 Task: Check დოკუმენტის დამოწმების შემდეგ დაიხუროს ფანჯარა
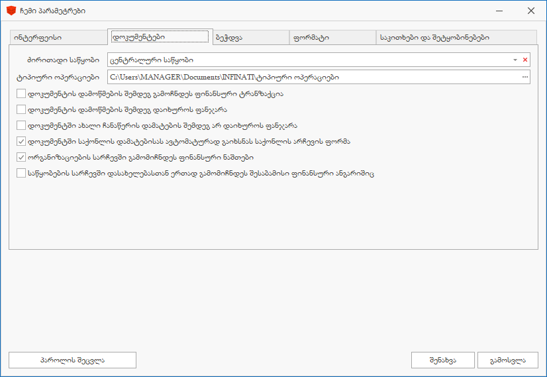coord(21,110)
